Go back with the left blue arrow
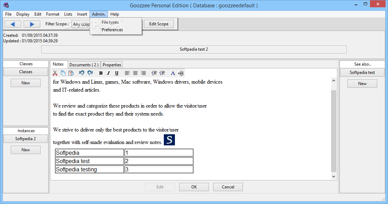Image resolution: width=388 pixels, height=204 pixels. (x=12, y=24)
